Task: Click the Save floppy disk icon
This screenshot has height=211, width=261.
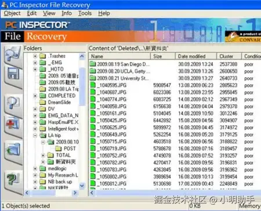Action: tap(13, 74)
